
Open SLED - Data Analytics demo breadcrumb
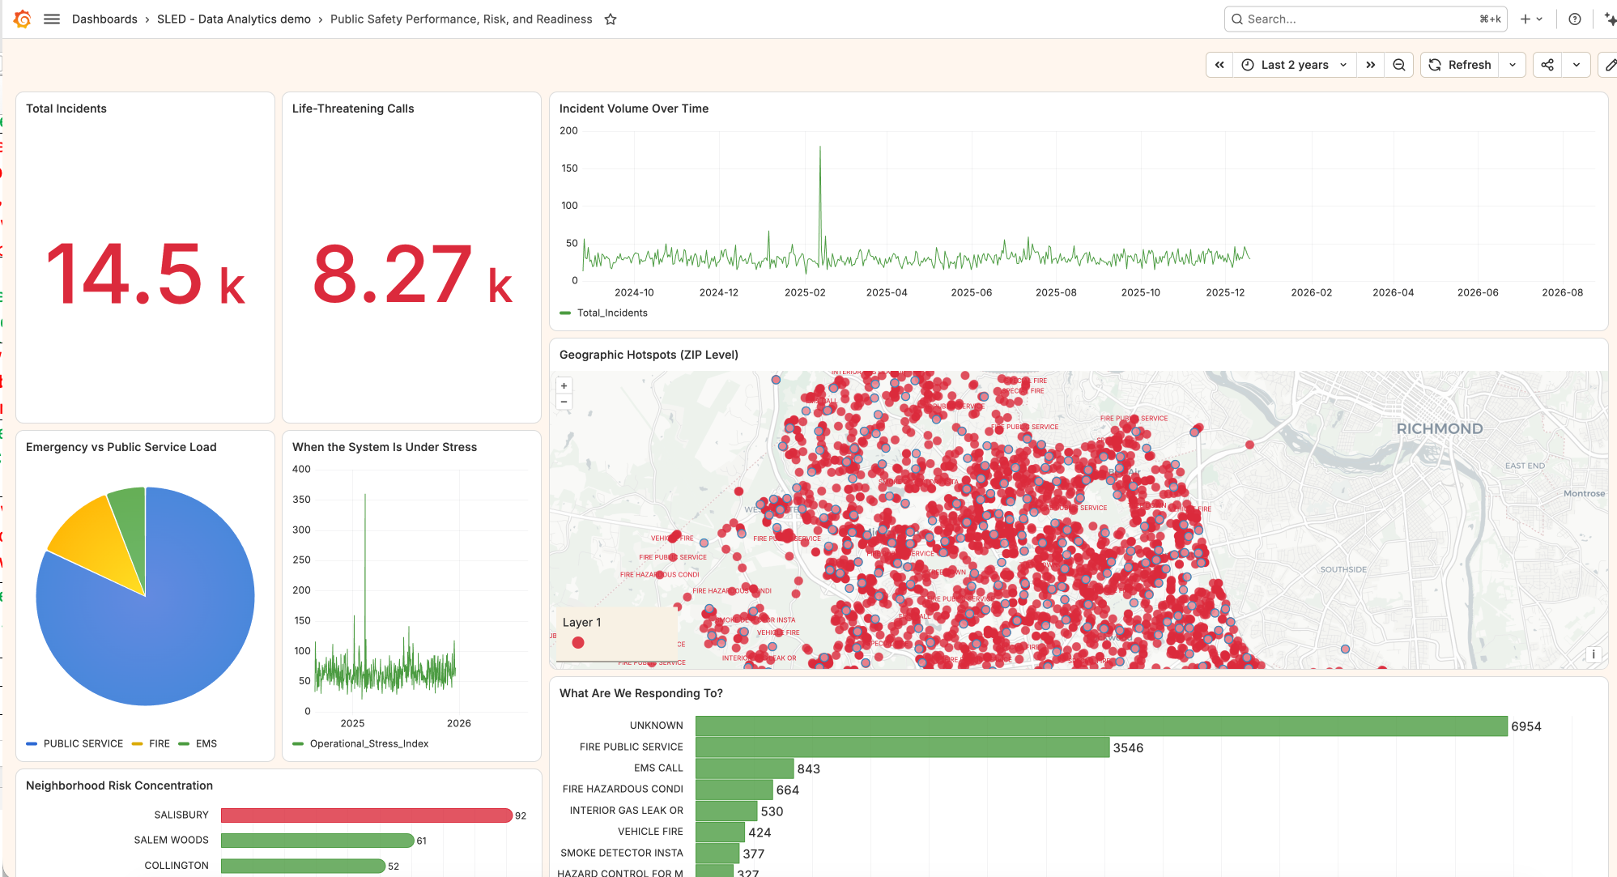click(234, 19)
